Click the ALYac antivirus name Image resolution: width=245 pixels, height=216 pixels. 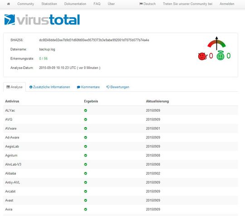click(10, 111)
